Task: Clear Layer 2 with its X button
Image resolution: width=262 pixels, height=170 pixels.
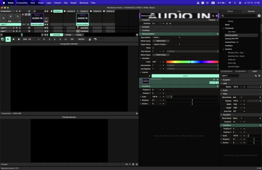Action: pos(14,28)
